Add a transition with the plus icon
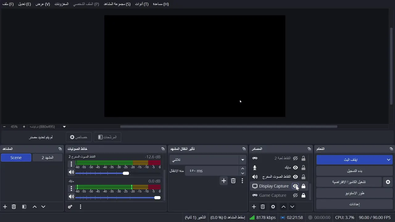The image size is (395, 222). tap(224, 181)
